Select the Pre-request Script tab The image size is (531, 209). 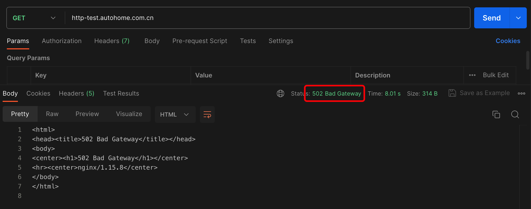point(200,41)
